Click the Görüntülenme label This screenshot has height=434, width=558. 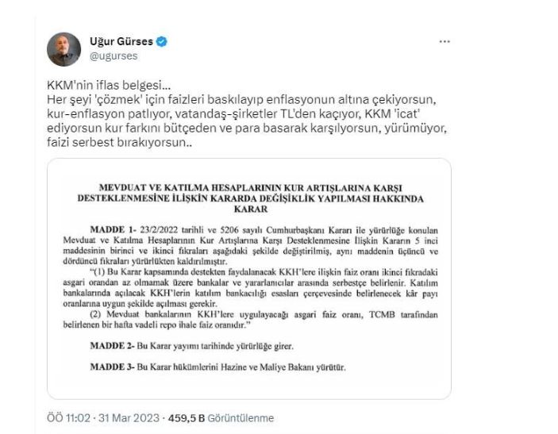(241, 418)
